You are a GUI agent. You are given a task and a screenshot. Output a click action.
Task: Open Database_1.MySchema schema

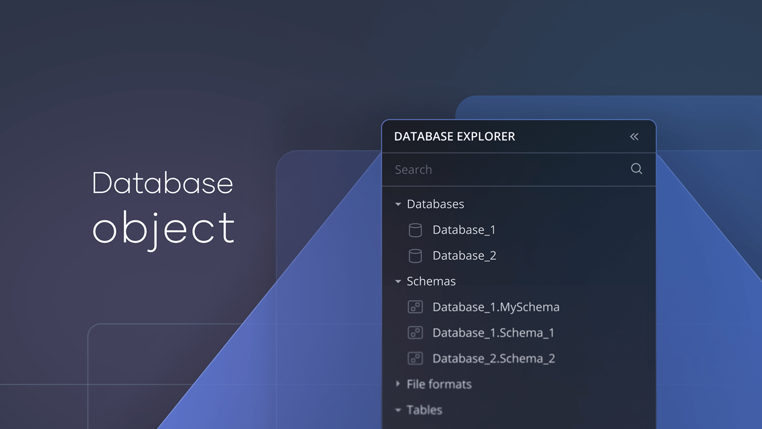[x=496, y=307]
